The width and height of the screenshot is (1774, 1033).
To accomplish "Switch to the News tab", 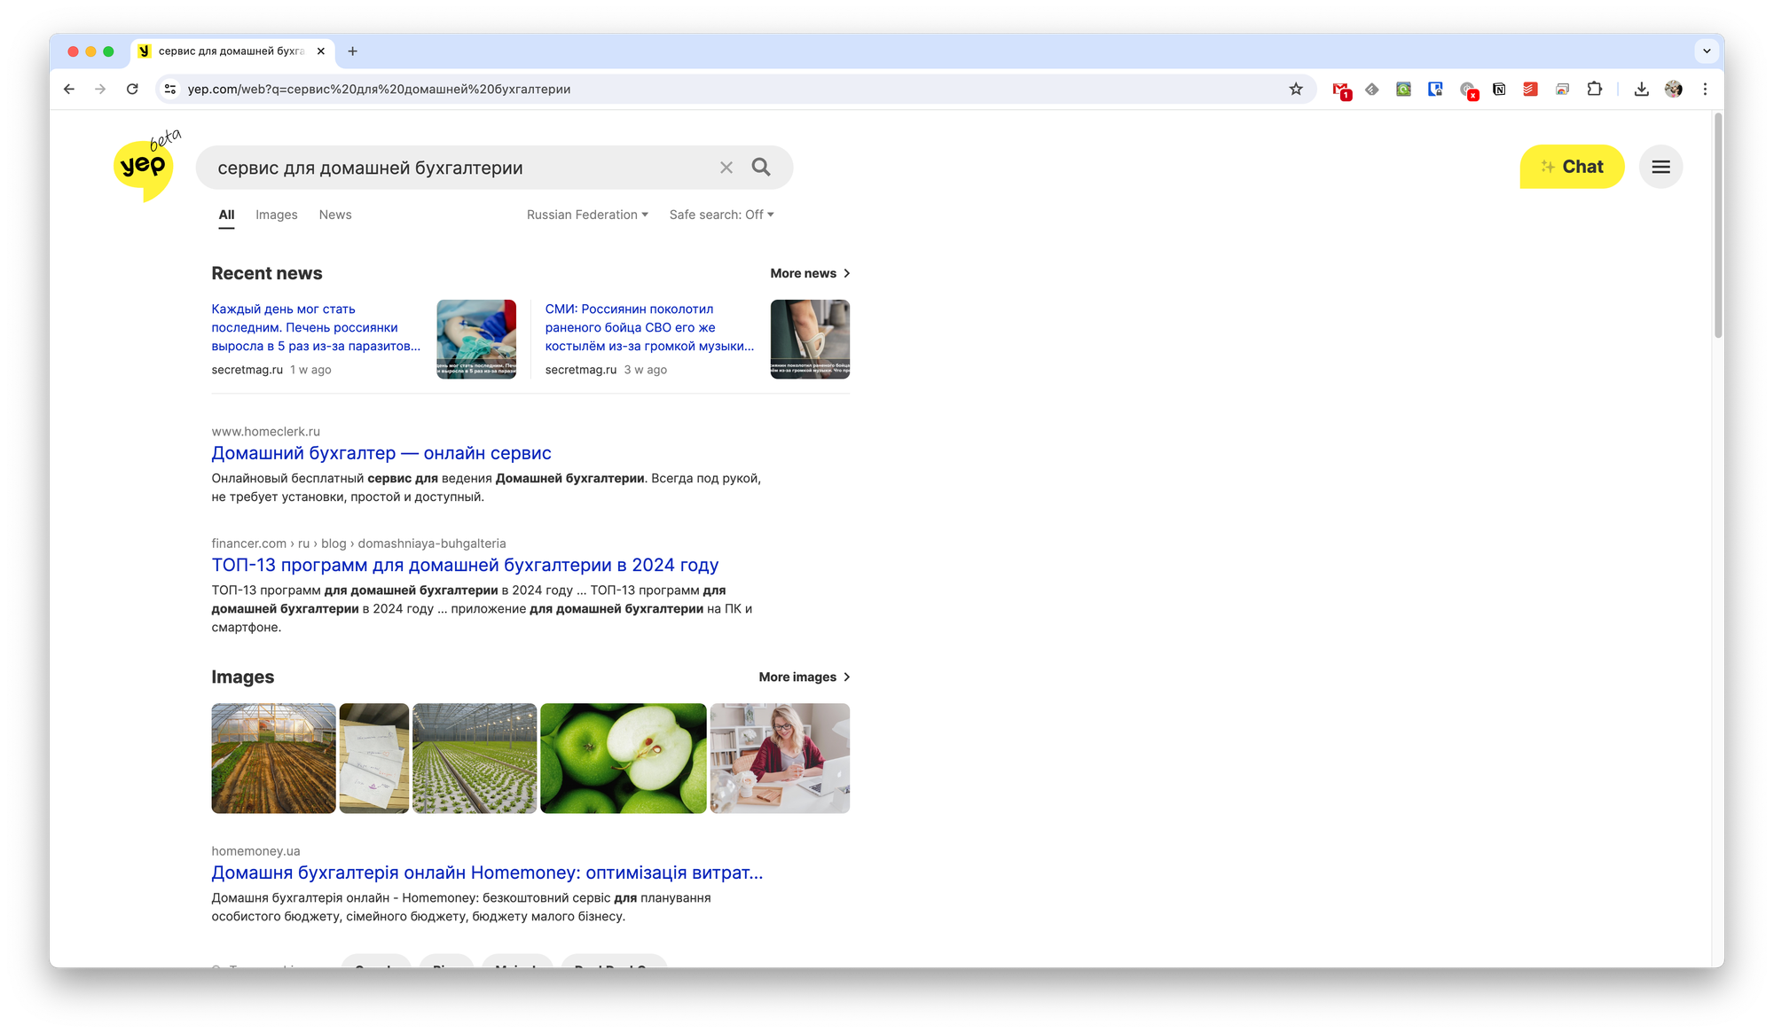I will click(x=335, y=215).
